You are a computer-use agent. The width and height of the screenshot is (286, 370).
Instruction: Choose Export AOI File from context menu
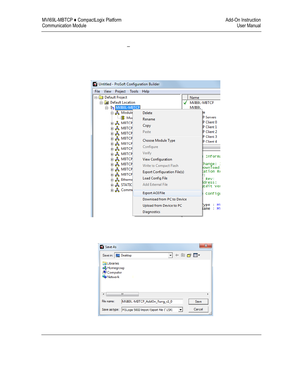[167, 193]
